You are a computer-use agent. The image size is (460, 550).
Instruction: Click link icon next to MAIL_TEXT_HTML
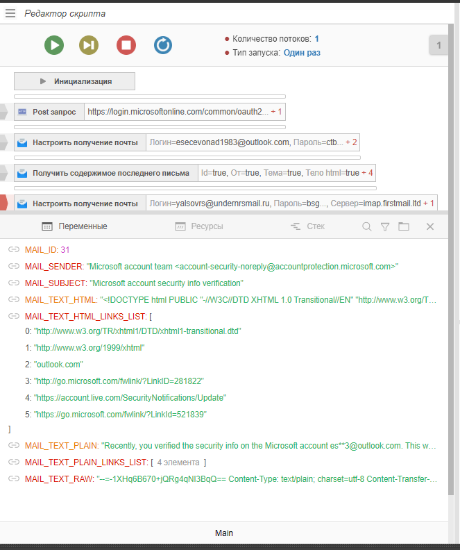(14, 299)
